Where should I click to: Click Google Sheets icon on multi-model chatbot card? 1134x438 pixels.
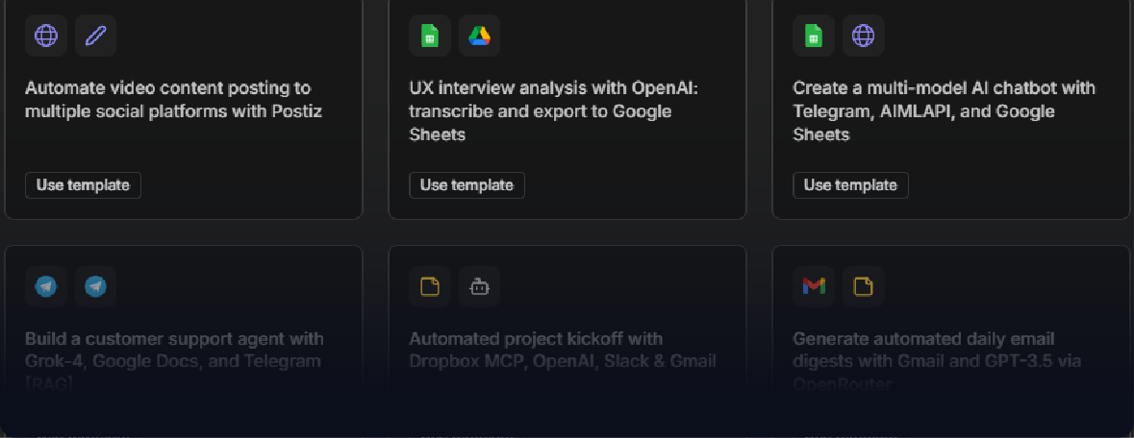tap(814, 36)
